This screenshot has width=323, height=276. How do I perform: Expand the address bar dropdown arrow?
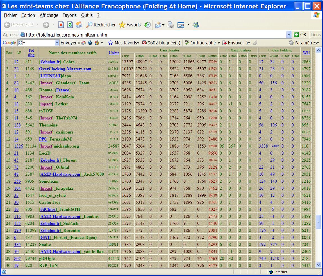click(x=289, y=35)
